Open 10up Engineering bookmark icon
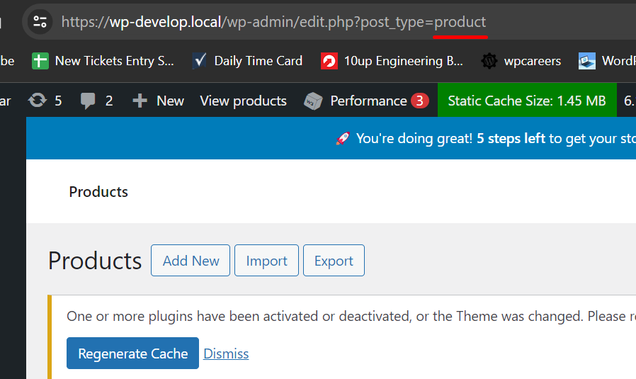The width and height of the screenshot is (636, 379). (x=329, y=61)
